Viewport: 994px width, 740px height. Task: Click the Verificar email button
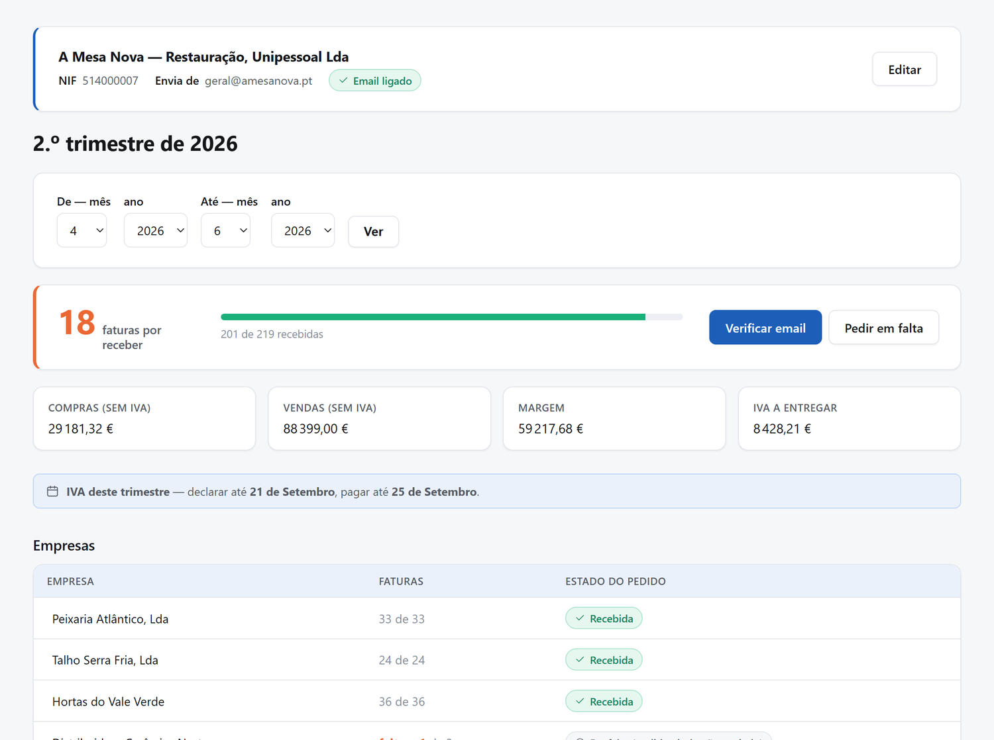pyautogui.click(x=765, y=328)
